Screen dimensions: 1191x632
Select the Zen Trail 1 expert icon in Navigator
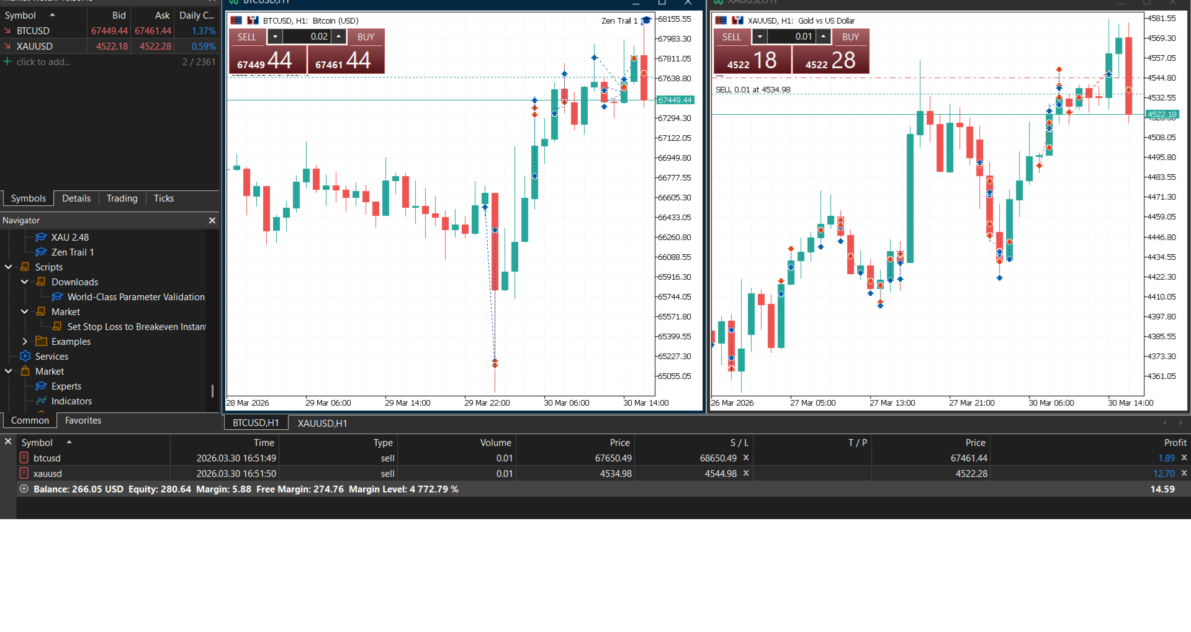42,252
